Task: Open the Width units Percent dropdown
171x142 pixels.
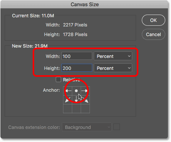Action: [113, 56]
